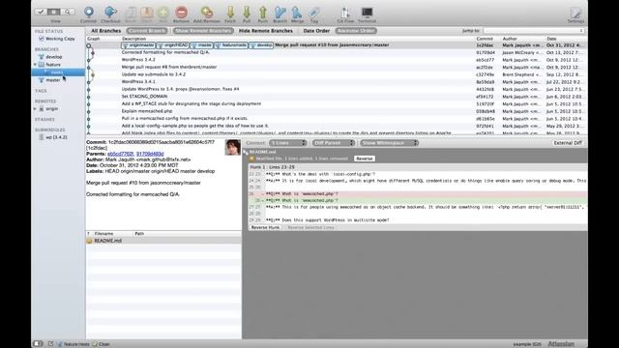
Task: Click the Author column header
Action: coord(510,39)
